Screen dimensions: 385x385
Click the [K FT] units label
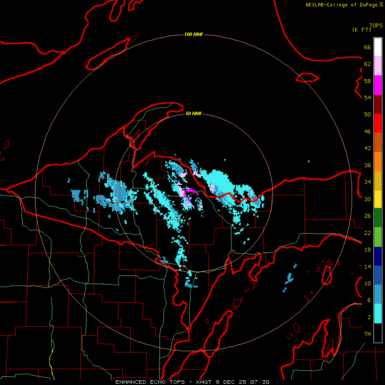(x=361, y=30)
